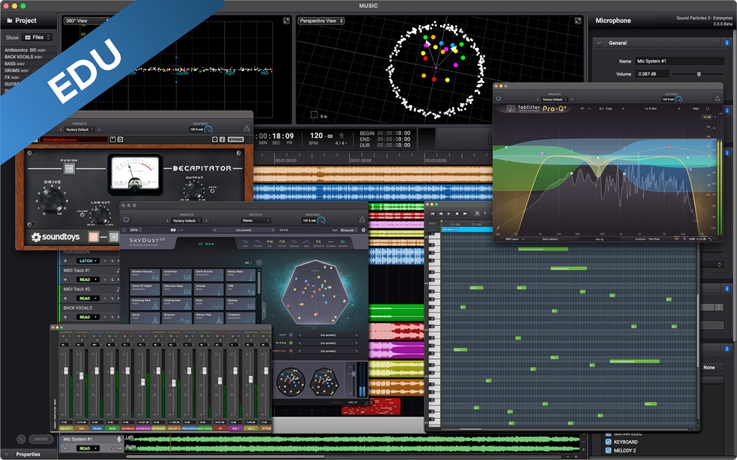The height and width of the screenshot is (460, 737).
Task: Select the Dark Drama preset tile
Action: click(x=209, y=275)
